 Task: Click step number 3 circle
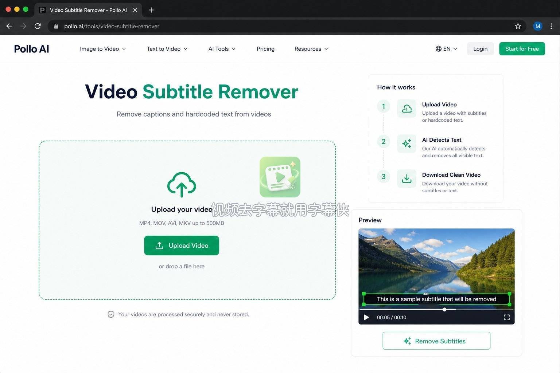384,177
